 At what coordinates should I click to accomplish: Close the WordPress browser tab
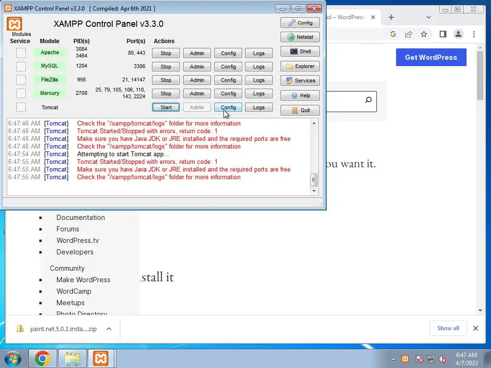[x=373, y=17]
